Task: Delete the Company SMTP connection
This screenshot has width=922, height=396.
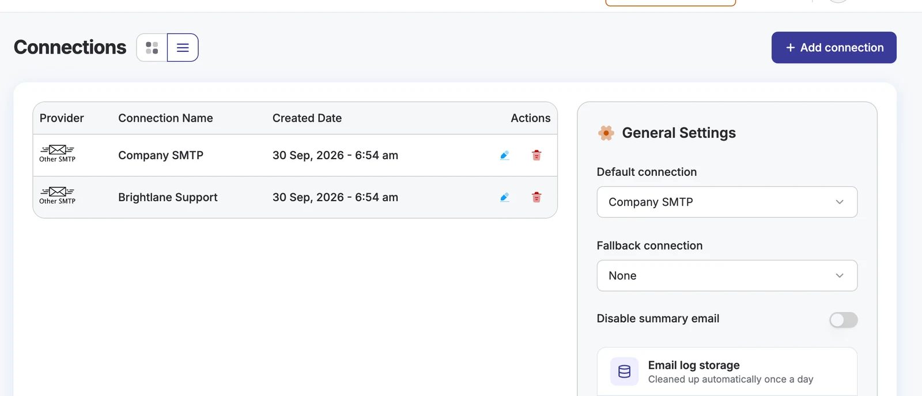Action: click(x=536, y=155)
